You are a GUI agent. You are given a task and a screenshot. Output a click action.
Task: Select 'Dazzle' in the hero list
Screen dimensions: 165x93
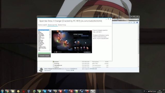pyautogui.click(x=40, y=37)
